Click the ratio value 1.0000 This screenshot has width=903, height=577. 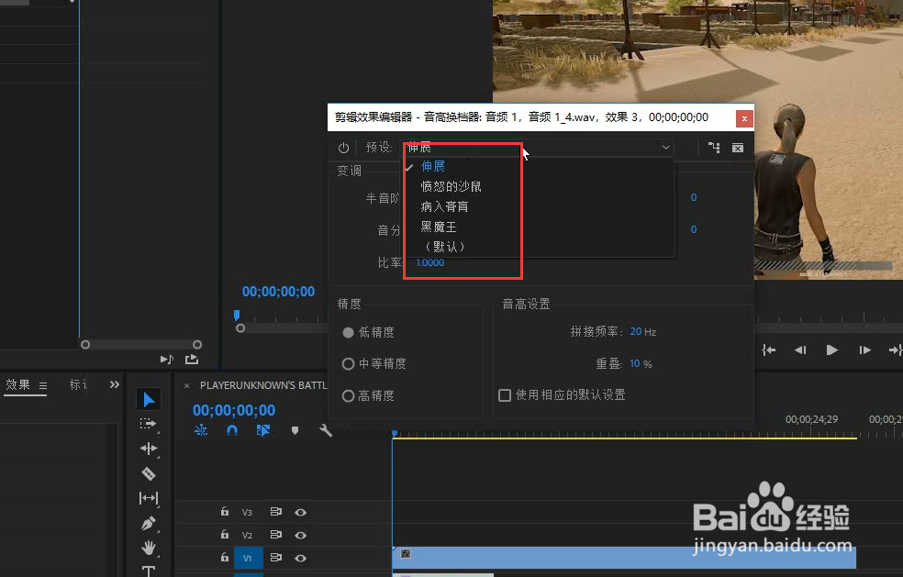point(430,262)
